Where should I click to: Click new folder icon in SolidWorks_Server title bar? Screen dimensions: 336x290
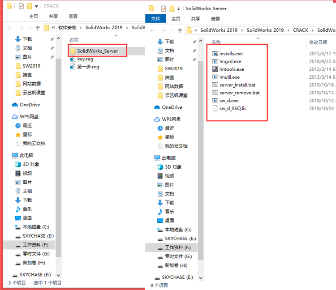point(172,9)
